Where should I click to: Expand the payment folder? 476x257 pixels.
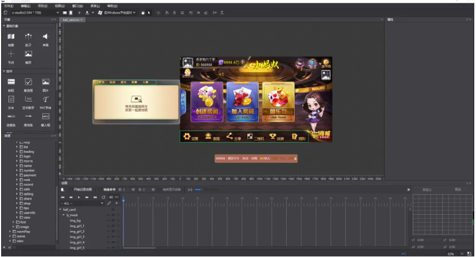click(17, 175)
